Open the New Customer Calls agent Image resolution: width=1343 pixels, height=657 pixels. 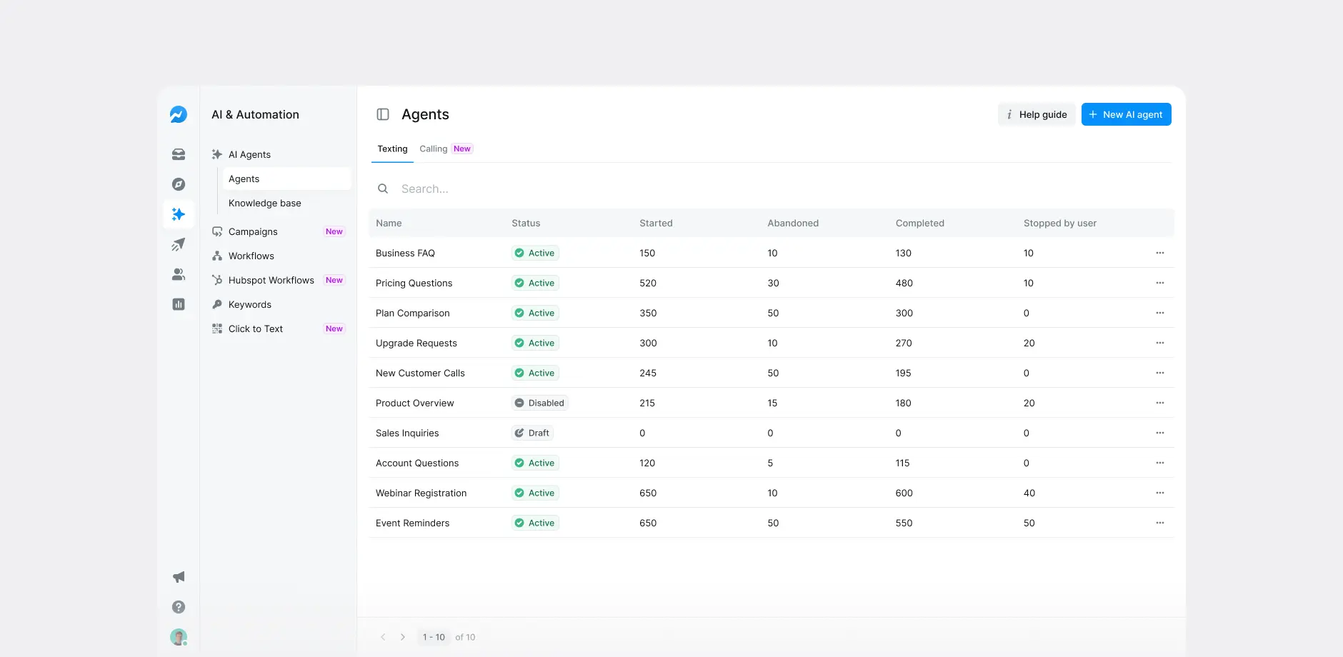point(420,373)
